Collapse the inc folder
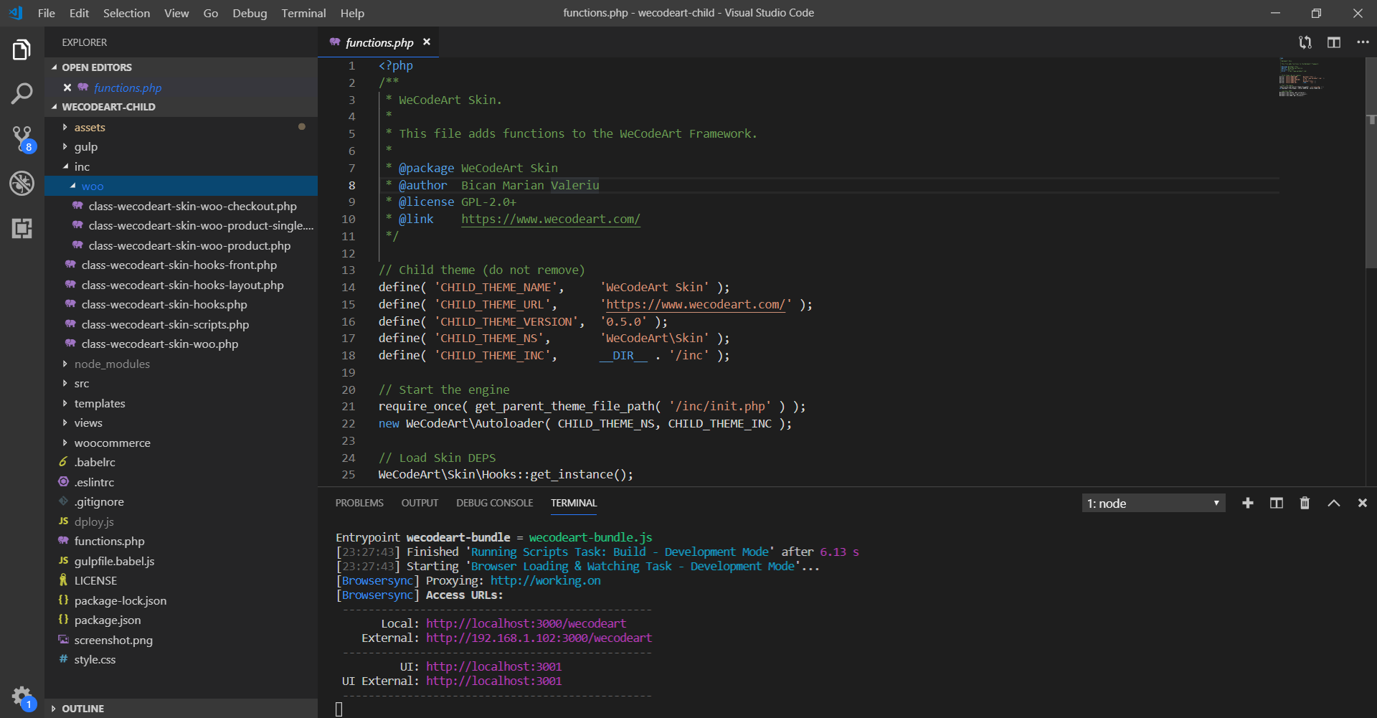The image size is (1377, 718). tap(181, 166)
